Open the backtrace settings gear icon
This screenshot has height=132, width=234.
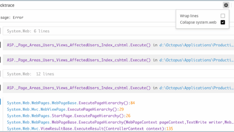[226, 5]
